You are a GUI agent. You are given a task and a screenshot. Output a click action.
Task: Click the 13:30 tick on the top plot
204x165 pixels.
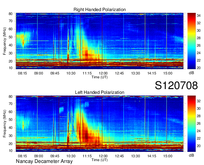[x=135, y=73]
